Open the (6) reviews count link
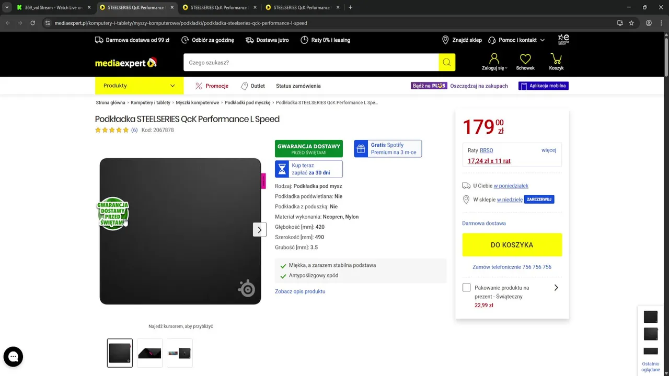669x376 pixels. [x=134, y=130]
